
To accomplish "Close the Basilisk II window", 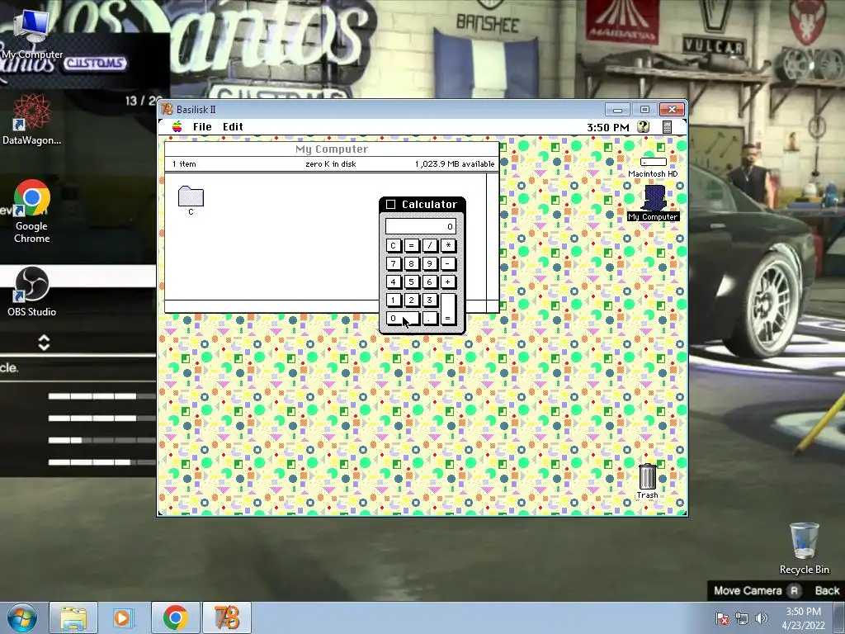I will (x=672, y=110).
